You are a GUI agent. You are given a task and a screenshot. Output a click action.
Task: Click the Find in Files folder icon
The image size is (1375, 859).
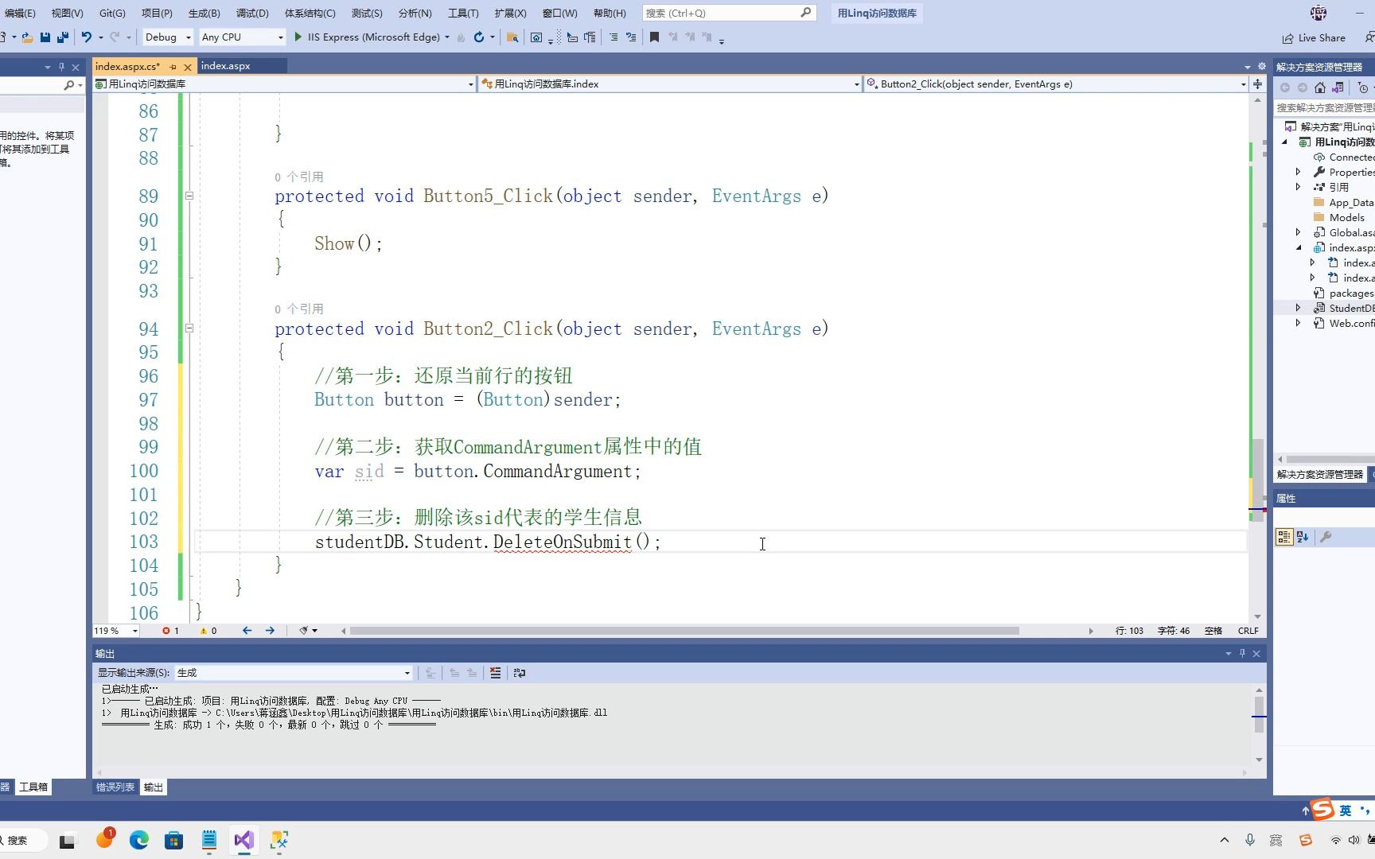click(x=512, y=37)
